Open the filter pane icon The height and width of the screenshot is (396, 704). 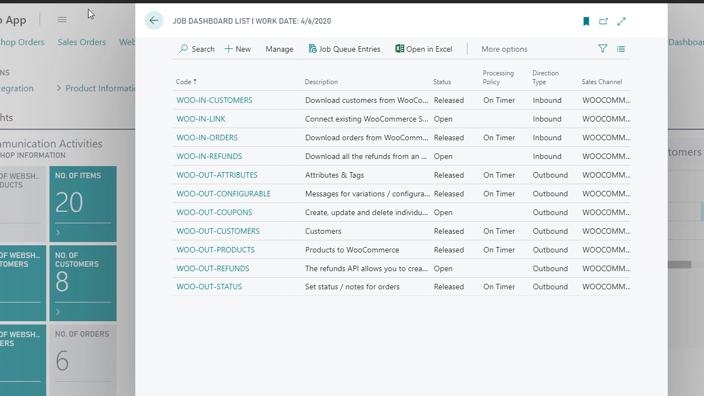click(603, 49)
